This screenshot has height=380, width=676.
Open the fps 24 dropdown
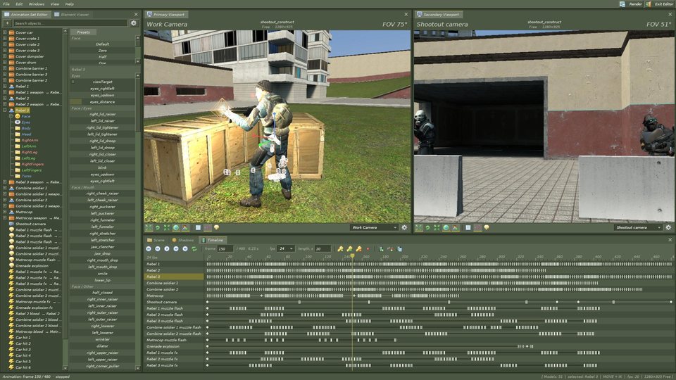pyautogui.click(x=285, y=248)
